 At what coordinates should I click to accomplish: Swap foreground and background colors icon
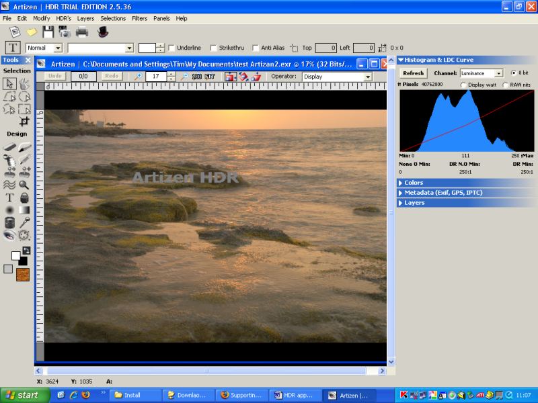26,251
